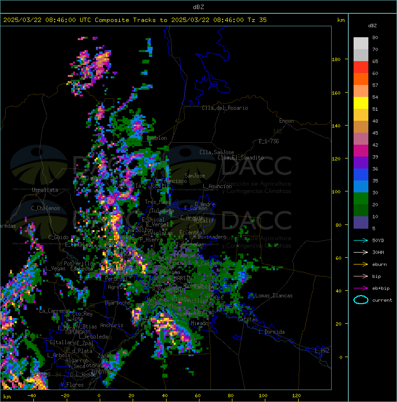Click the 'V_Flores' map label
397x402 pixels.
[72, 385]
